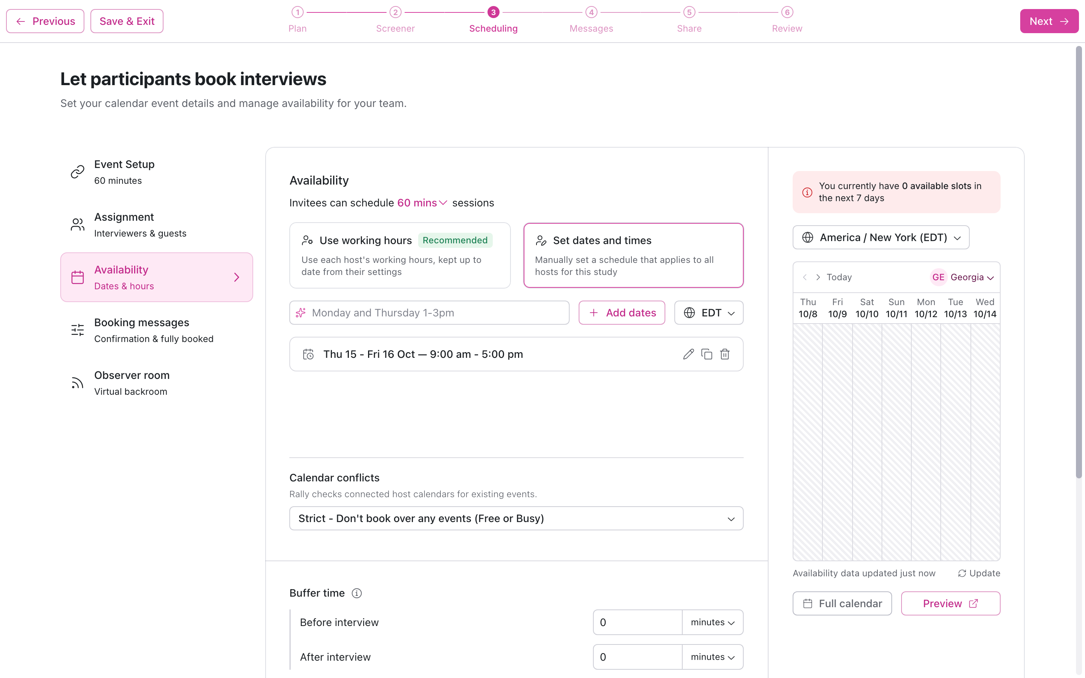Viewport: 1085px width, 678px height.
Task: Duplicate the Thu 15 - Fri 16 Oct entry
Action: tap(707, 354)
